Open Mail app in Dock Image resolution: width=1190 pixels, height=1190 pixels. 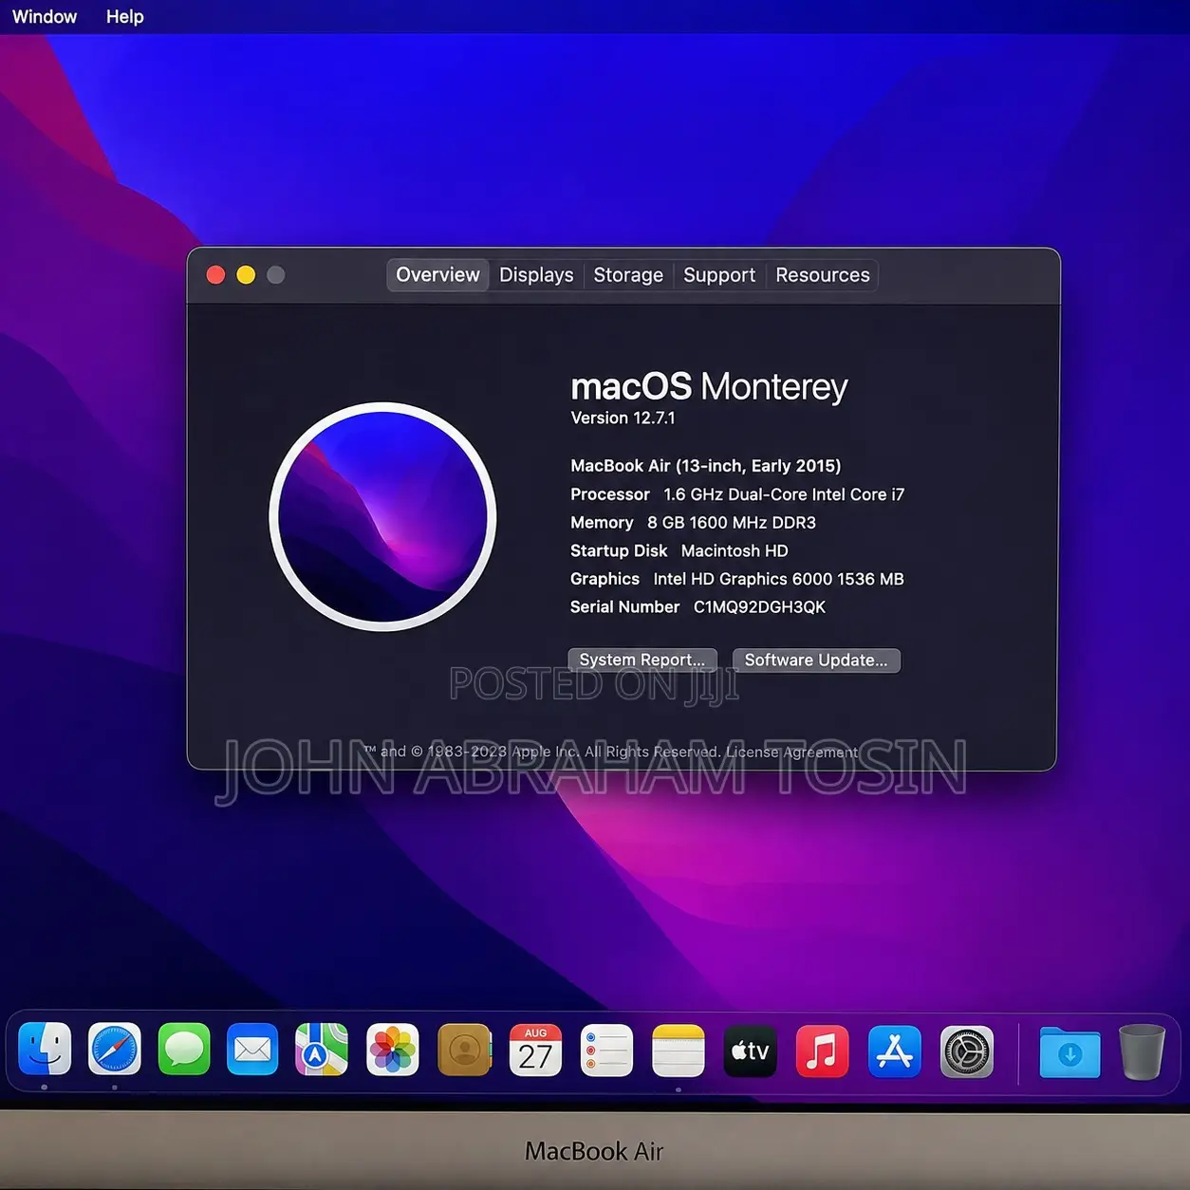pyautogui.click(x=252, y=1050)
